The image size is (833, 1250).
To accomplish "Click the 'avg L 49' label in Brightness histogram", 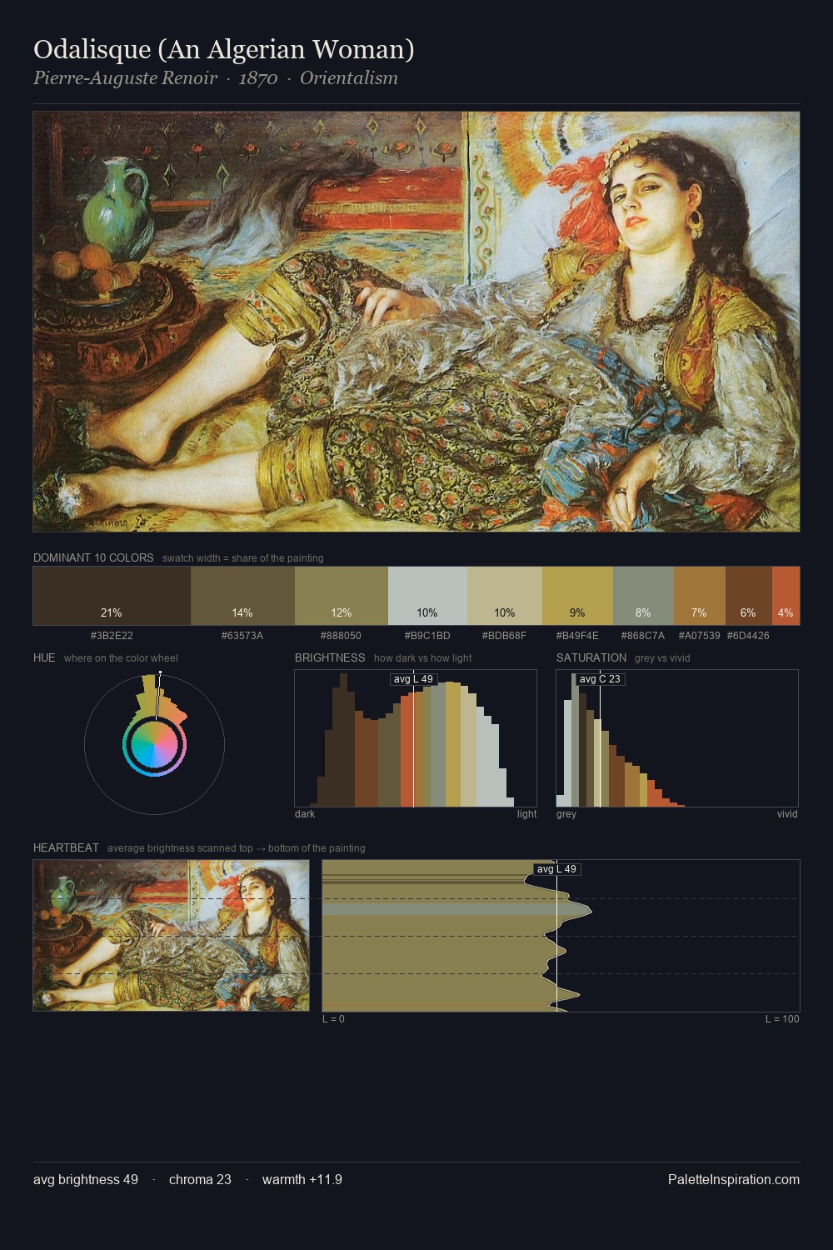I will click(413, 679).
